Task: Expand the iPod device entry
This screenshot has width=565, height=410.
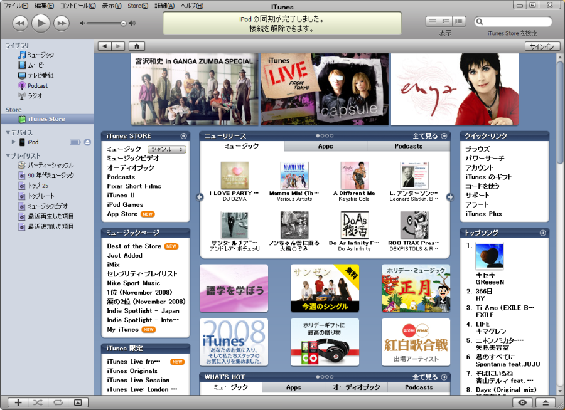Action: tap(14, 142)
